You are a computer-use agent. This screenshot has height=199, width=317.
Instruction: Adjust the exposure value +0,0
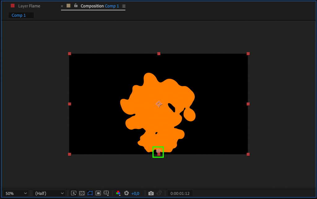pos(135,193)
